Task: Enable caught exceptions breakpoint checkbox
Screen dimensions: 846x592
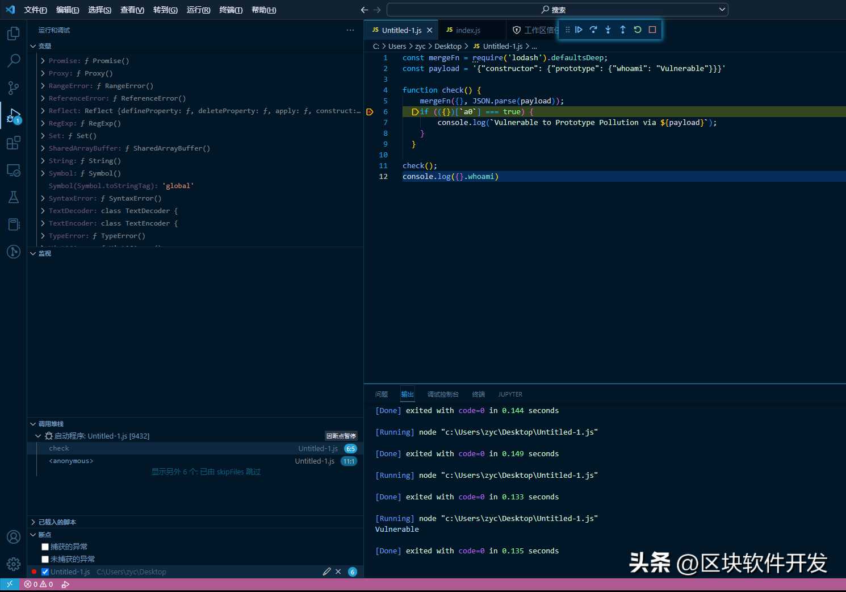Action: tap(45, 547)
